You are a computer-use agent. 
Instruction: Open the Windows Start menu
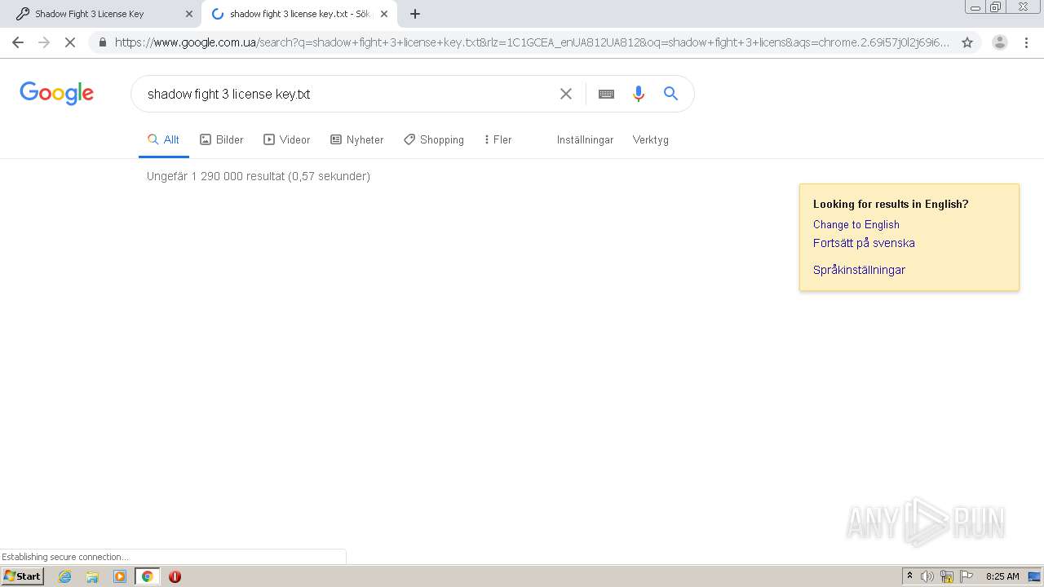pyautogui.click(x=23, y=576)
